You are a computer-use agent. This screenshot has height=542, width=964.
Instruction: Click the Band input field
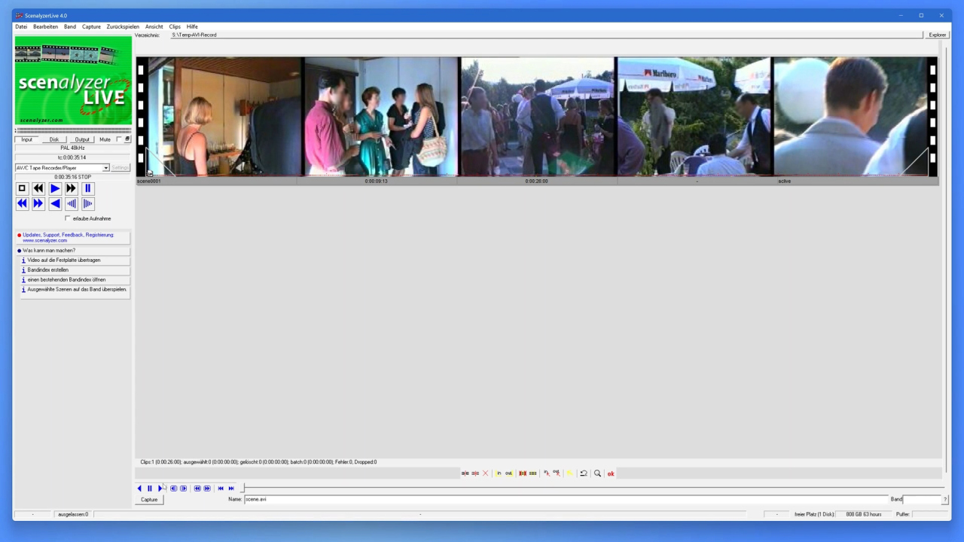[923, 499]
